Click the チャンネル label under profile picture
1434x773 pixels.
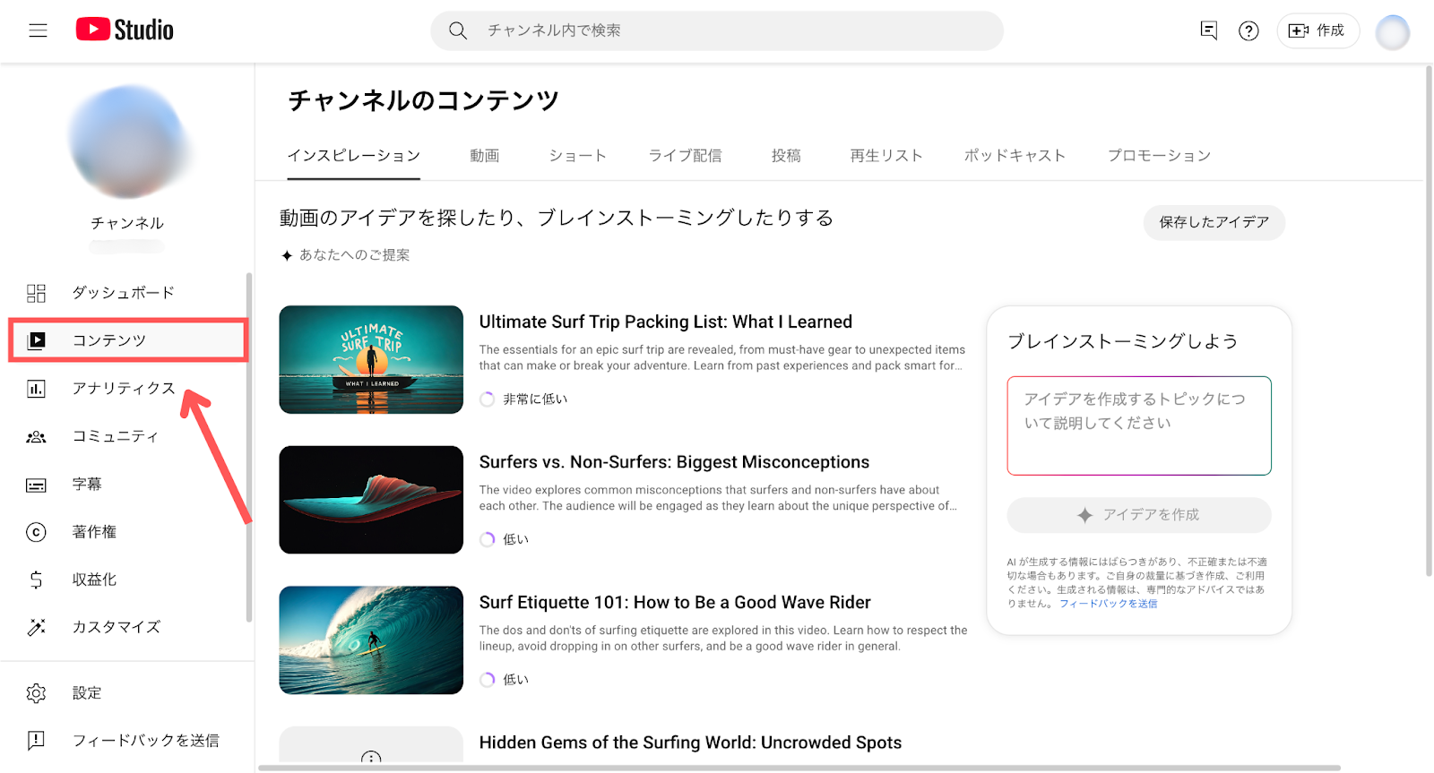pos(127,223)
